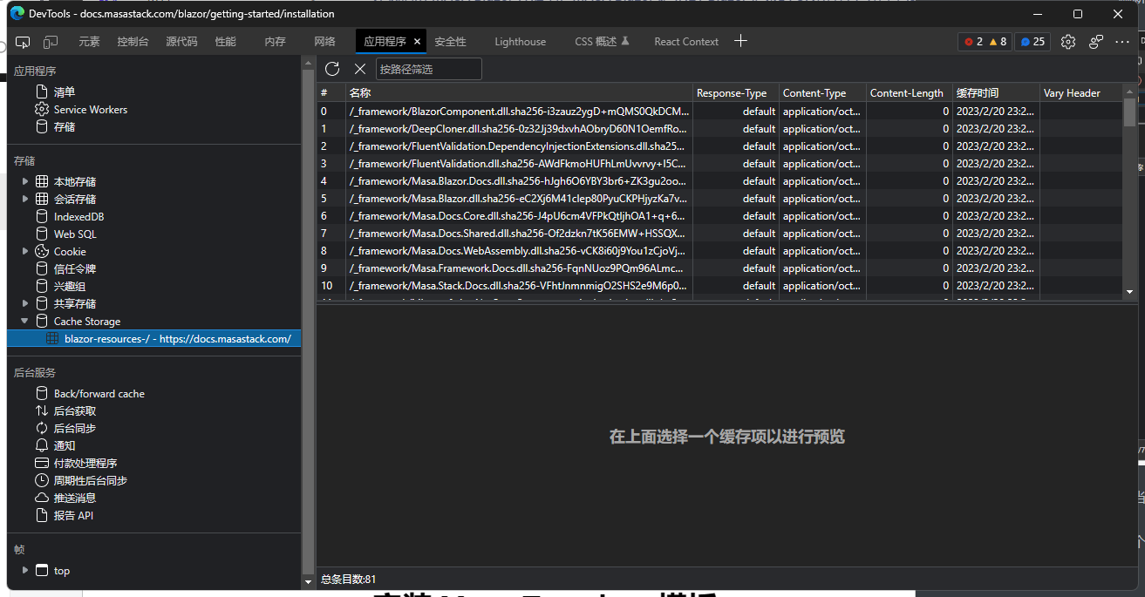The image size is (1145, 597).
Task: Refresh the cache entry list
Action: click(332, 68)
